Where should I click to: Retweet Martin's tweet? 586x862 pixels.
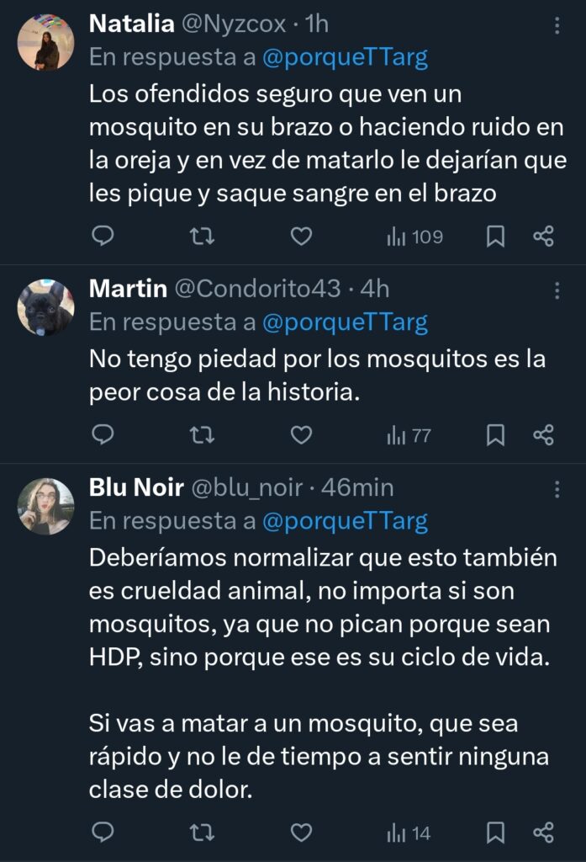tap(202, 434)
